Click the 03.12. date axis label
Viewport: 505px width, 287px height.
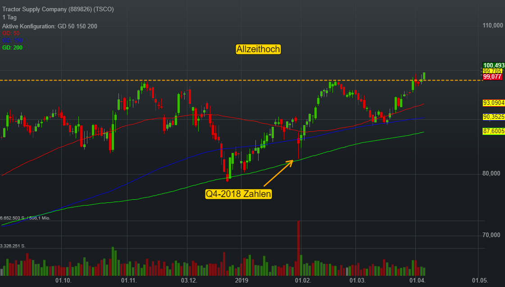click(189, 280)
